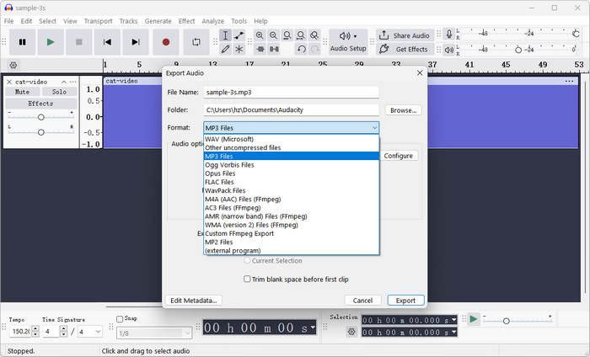This screenshot has height=357, width=590.
Task: Click the Redo arrow icon
Action: [314, 49]
